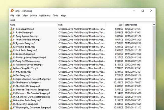Click the icon for 01 Radio Song.mp3

pyautogui.click(x=11, y=33)
